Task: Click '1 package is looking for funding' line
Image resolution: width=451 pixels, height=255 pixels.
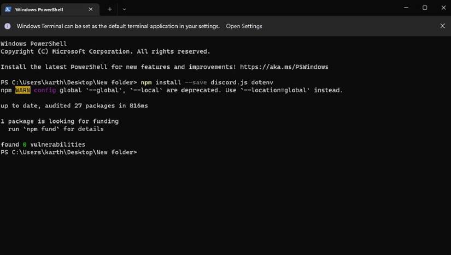Action: 60,121
